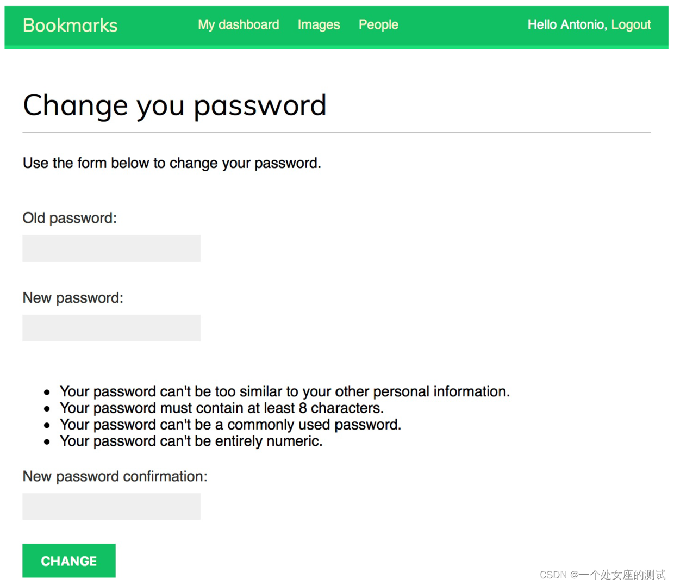Click the Hello Antonio greeting text
The image size is (674, 585).
coord(567,24)
